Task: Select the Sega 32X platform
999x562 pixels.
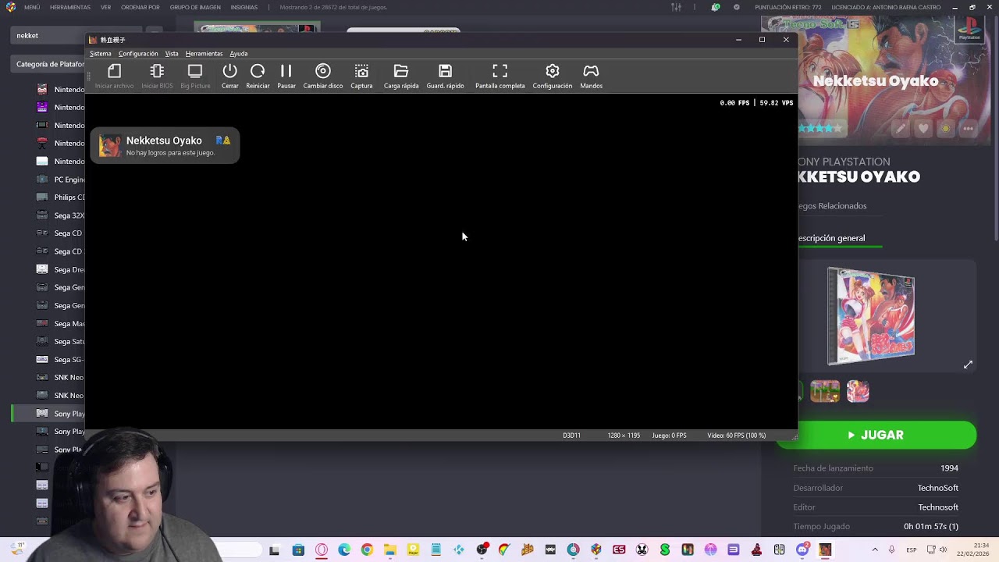Action: tap(61, 215)
